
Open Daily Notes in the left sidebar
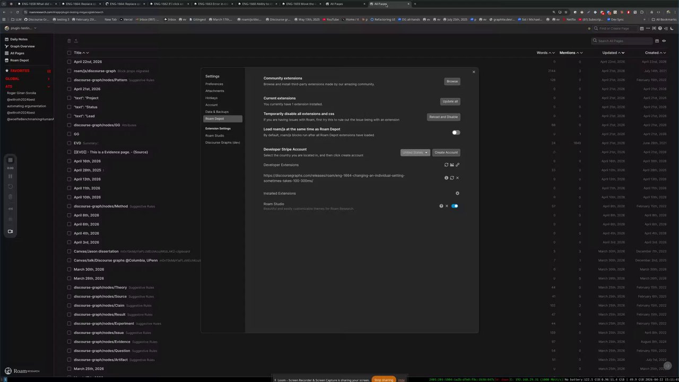(19, 39)
